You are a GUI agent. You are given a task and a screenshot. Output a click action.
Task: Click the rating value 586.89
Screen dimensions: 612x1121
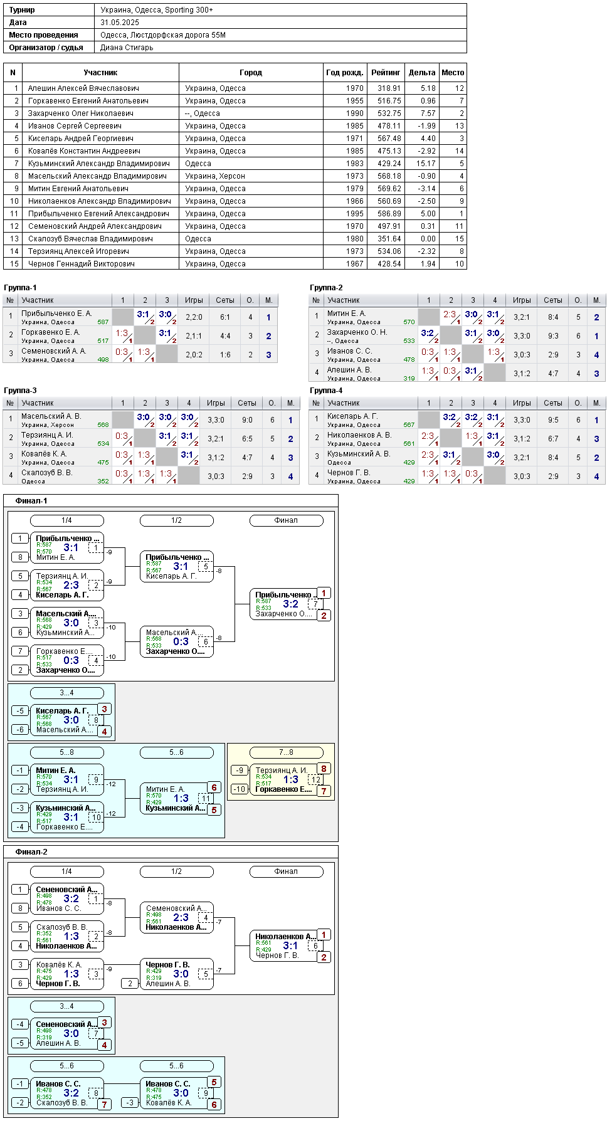(x=389, y=214)
